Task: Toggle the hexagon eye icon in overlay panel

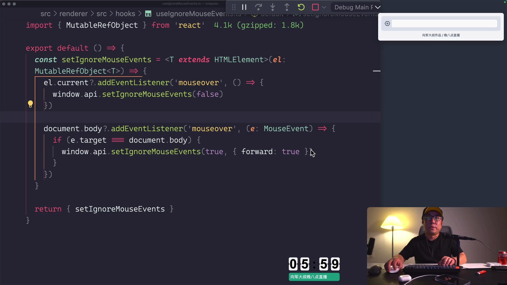Action: click(x=387, y=23)
